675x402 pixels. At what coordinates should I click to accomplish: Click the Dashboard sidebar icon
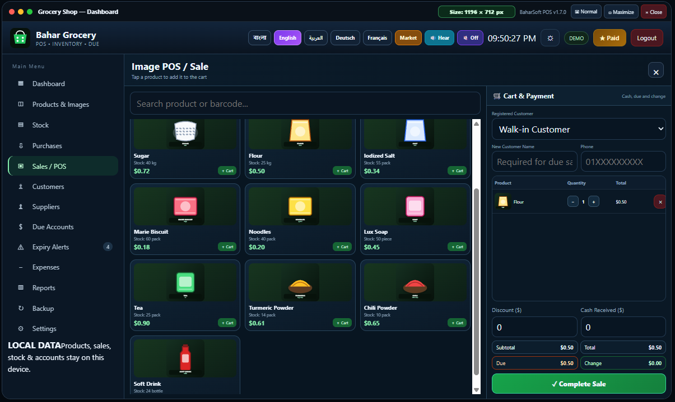coord(21,84)
